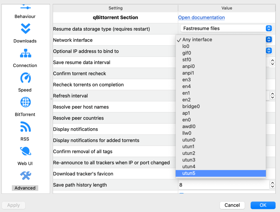
Task: Click the Setting column header
Action: point(116,8)
